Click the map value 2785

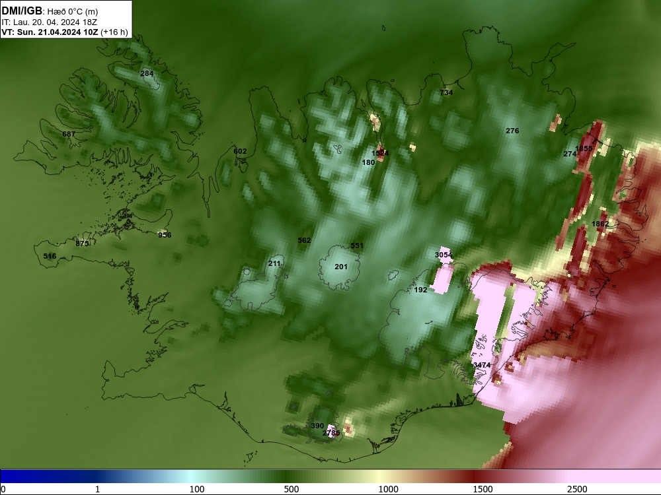click(331, 433)
